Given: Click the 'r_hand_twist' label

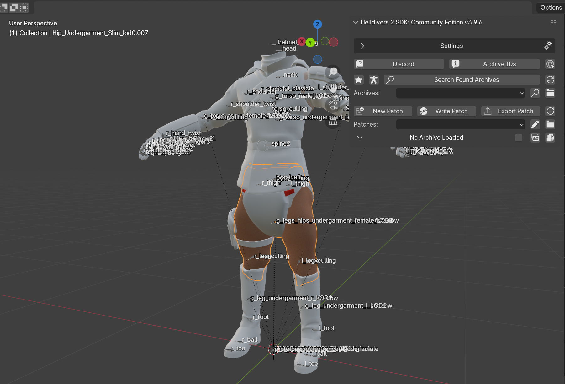Looking at the screenshot, I should [183, 133].
